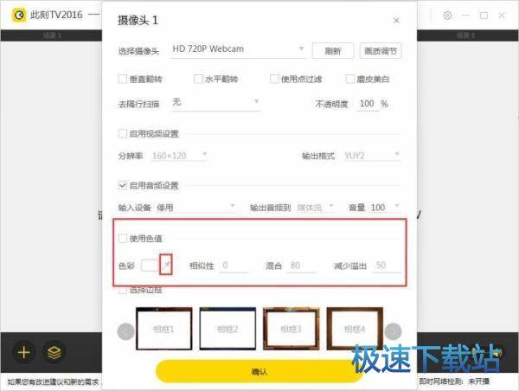Show previous frames with left arrow
The height and width of the screenshot is (391, 519).
point(126,331)
